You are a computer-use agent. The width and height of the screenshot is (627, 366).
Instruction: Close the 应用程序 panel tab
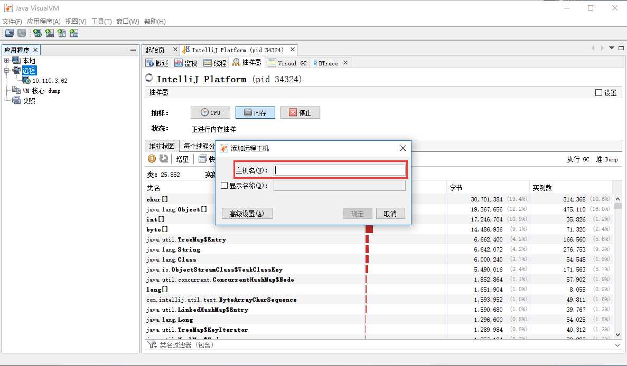point(35,50)
